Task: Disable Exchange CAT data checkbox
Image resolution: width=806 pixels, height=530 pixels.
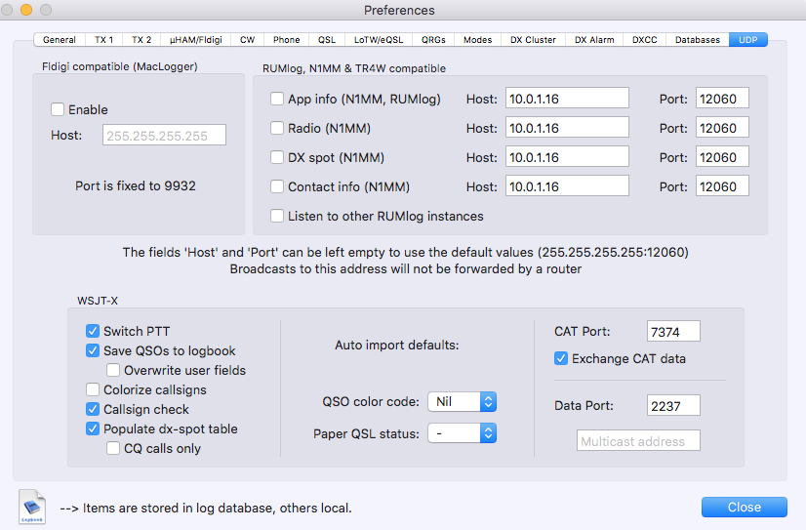Action: pos(561,358)
